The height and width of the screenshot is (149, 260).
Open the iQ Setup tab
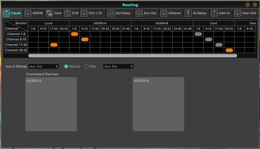point(197,13)
